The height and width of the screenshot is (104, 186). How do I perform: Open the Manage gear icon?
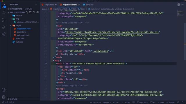[x=4, y=97]
